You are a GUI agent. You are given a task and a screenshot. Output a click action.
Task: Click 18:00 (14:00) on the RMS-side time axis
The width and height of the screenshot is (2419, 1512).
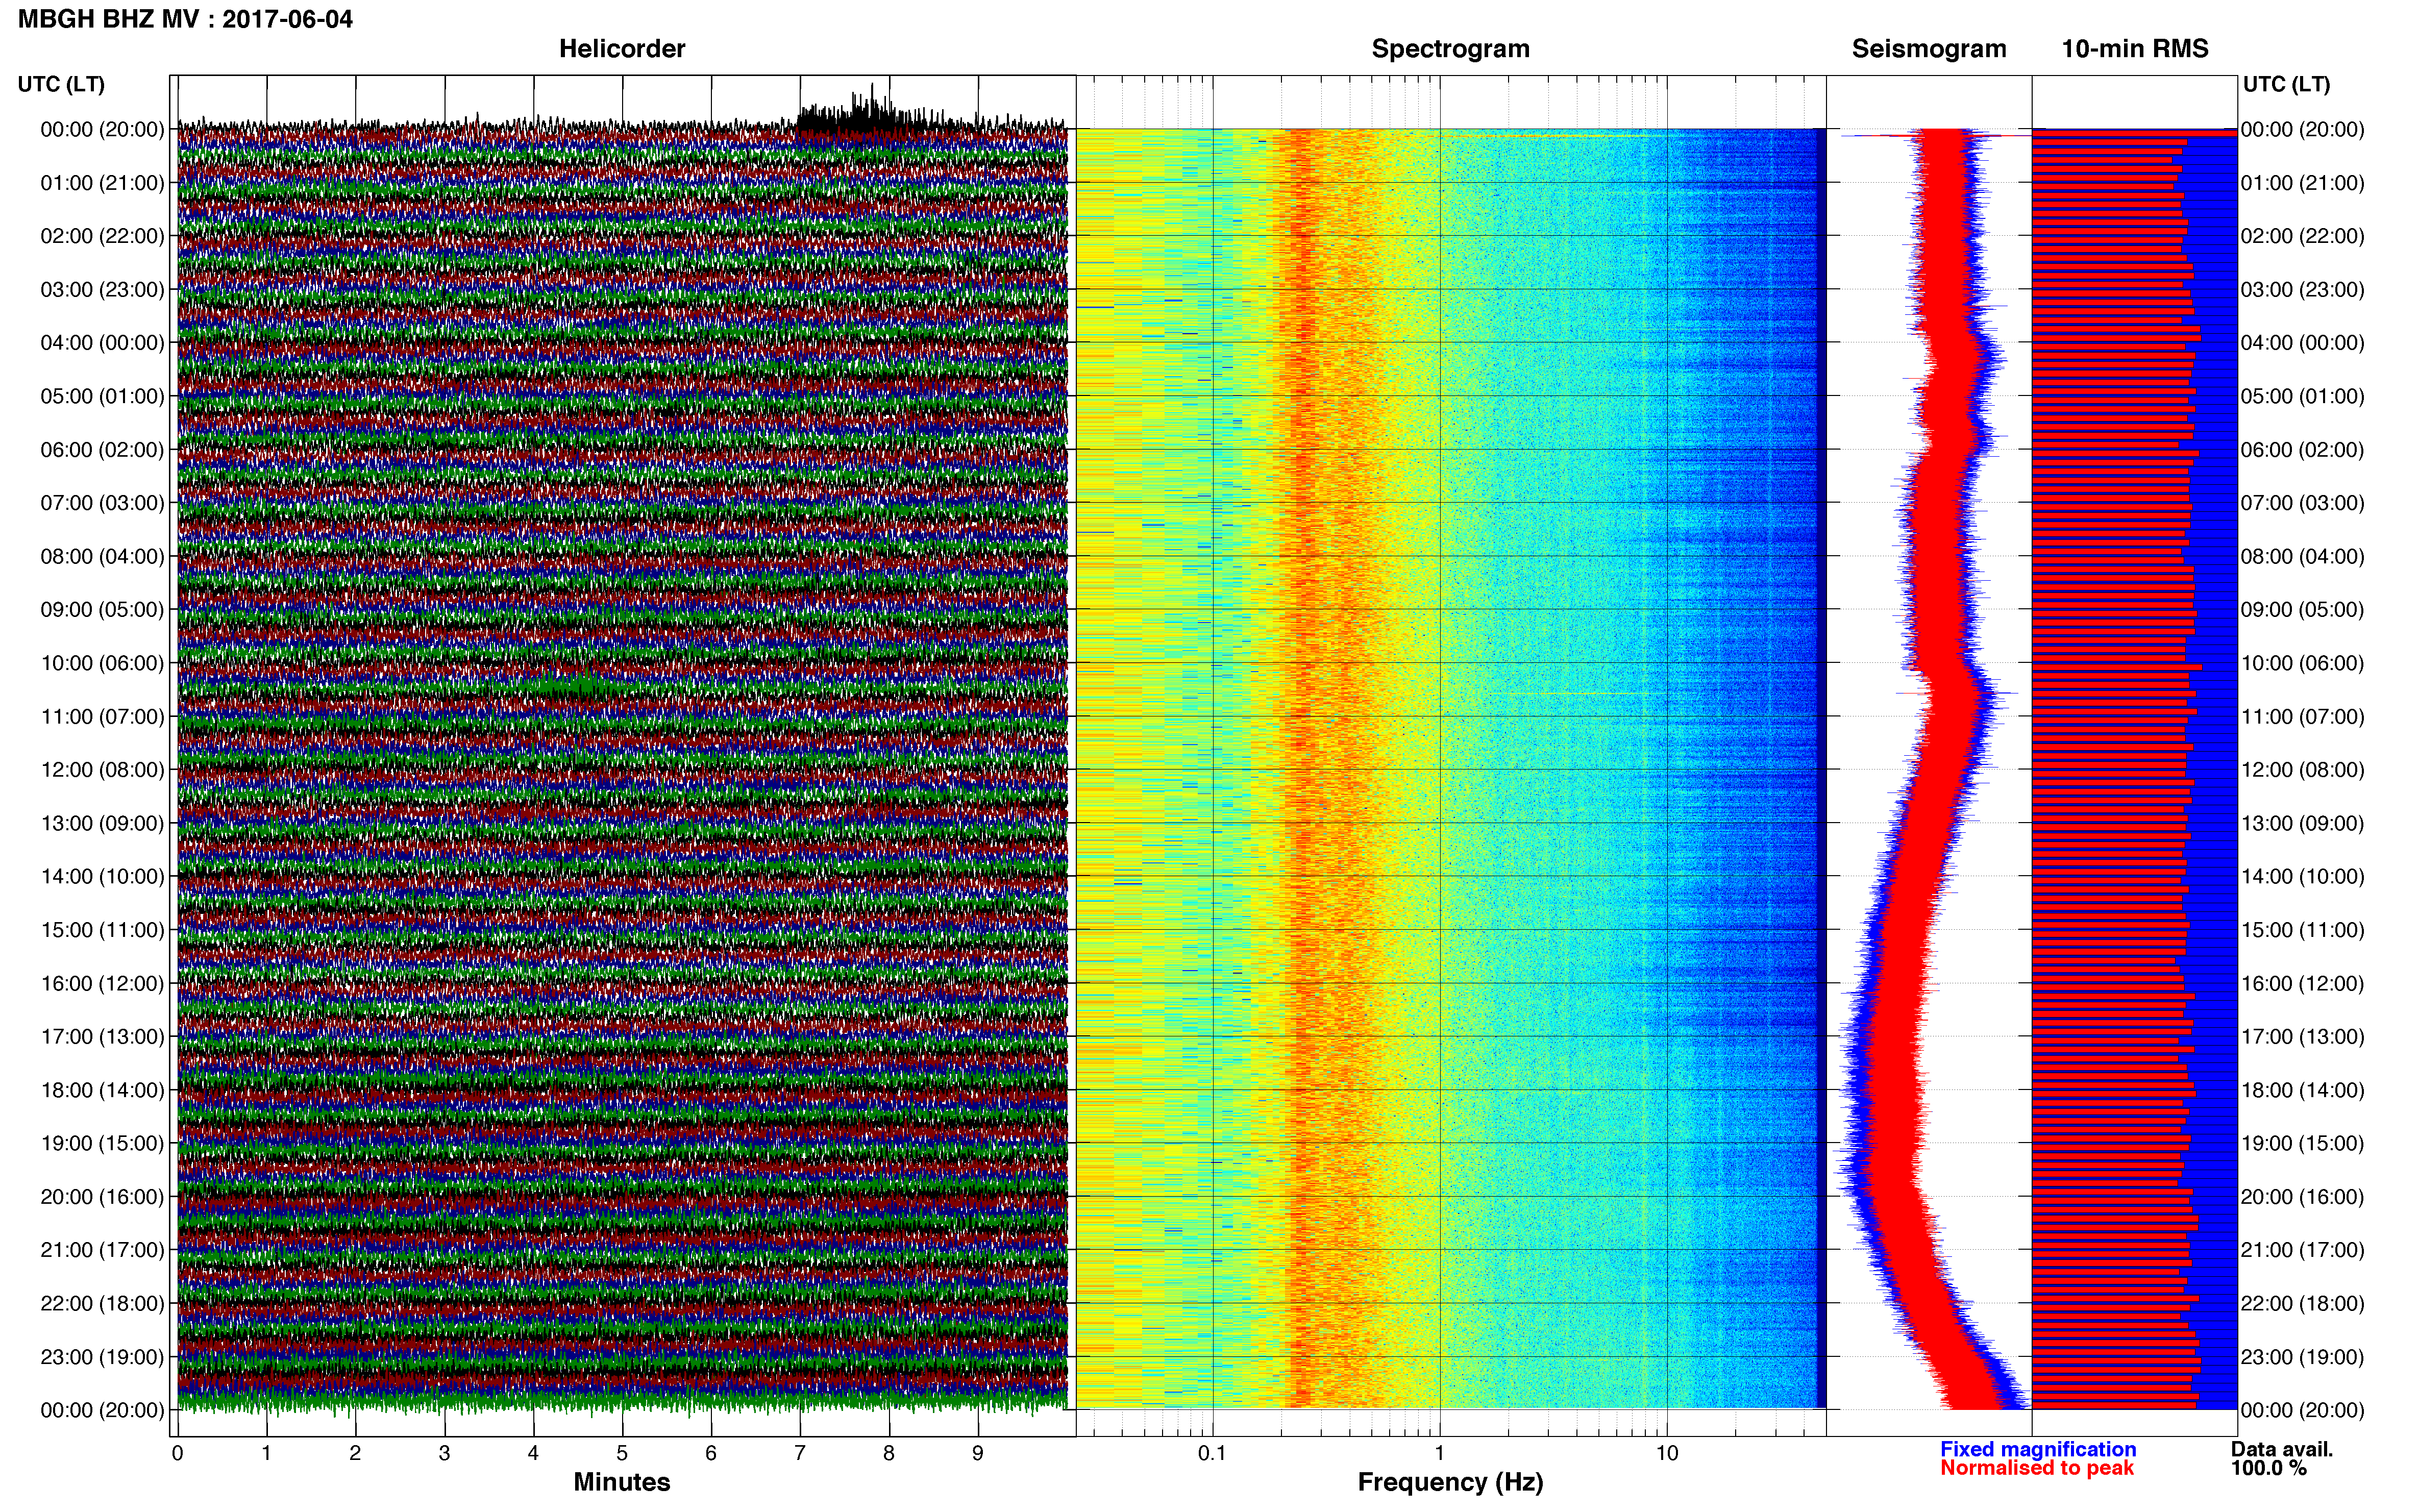(x=2302, y=1090)
